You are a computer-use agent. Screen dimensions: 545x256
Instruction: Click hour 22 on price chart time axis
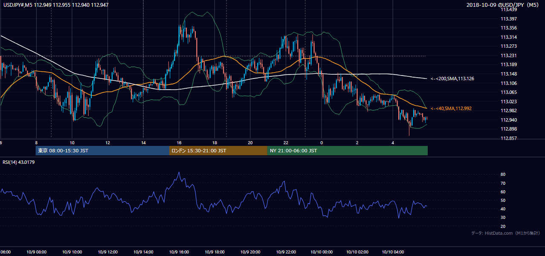point(286,143)
